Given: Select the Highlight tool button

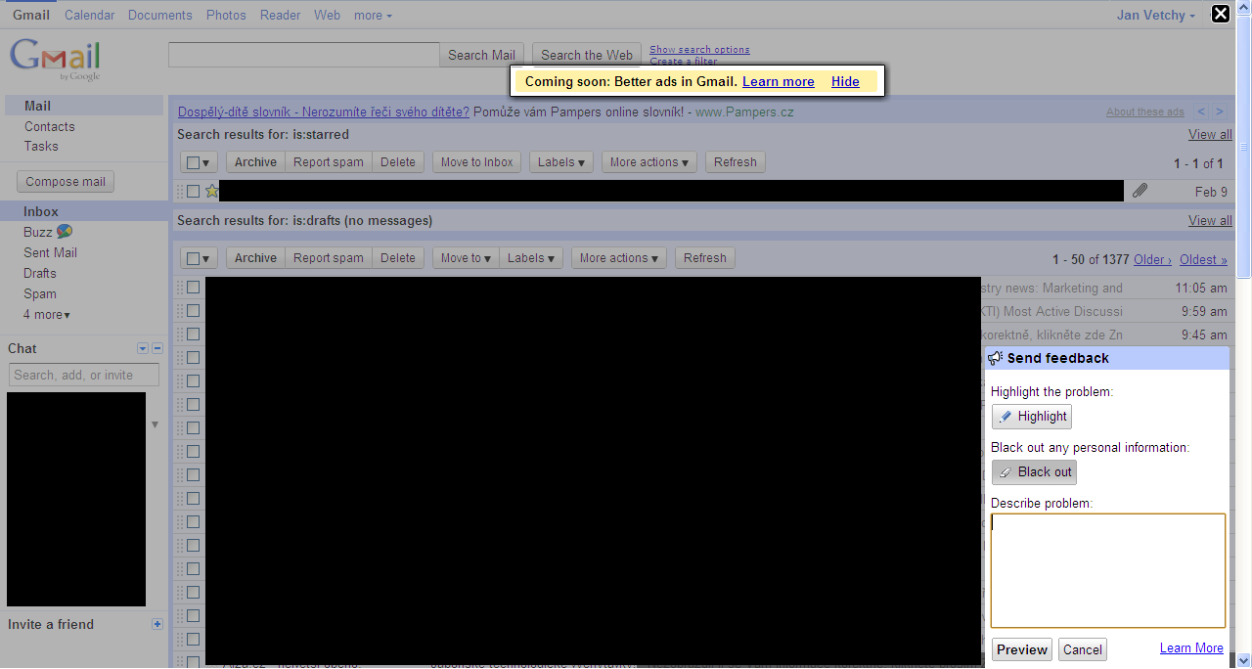Looking at the screenshot, I should click(x=1032, y=417).
